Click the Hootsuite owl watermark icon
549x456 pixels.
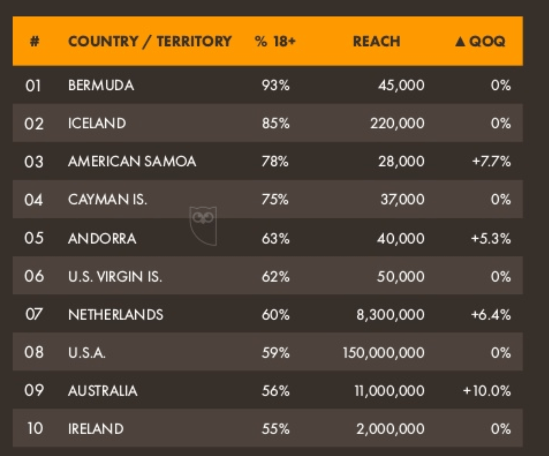click(x=203, y=225)
